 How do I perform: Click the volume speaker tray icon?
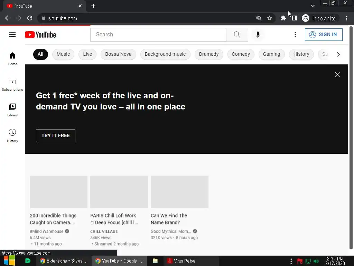click(x=316, y=261)
